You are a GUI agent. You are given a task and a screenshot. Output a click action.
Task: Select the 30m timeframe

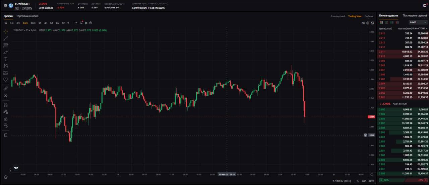33,23
